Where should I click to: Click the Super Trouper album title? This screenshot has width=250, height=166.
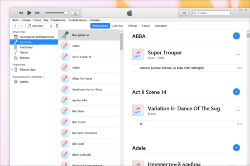(165, 53)
